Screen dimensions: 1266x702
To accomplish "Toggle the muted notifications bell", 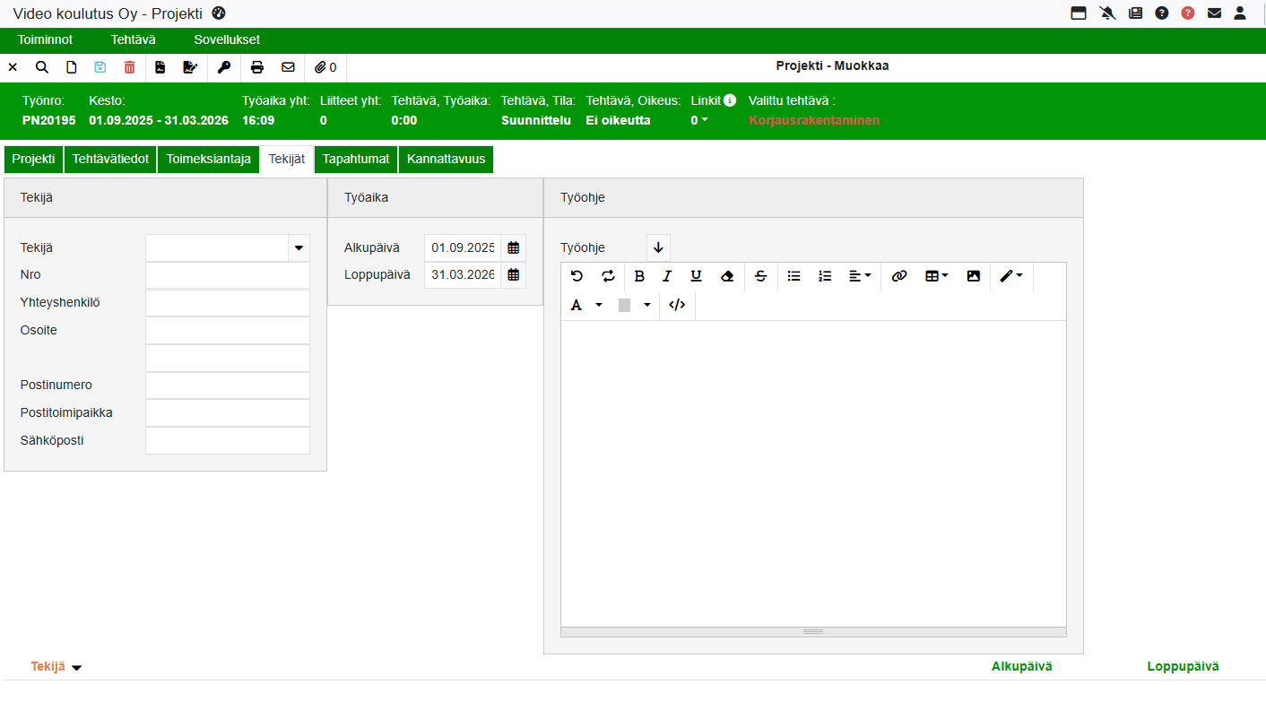I will coord(1107,13).
